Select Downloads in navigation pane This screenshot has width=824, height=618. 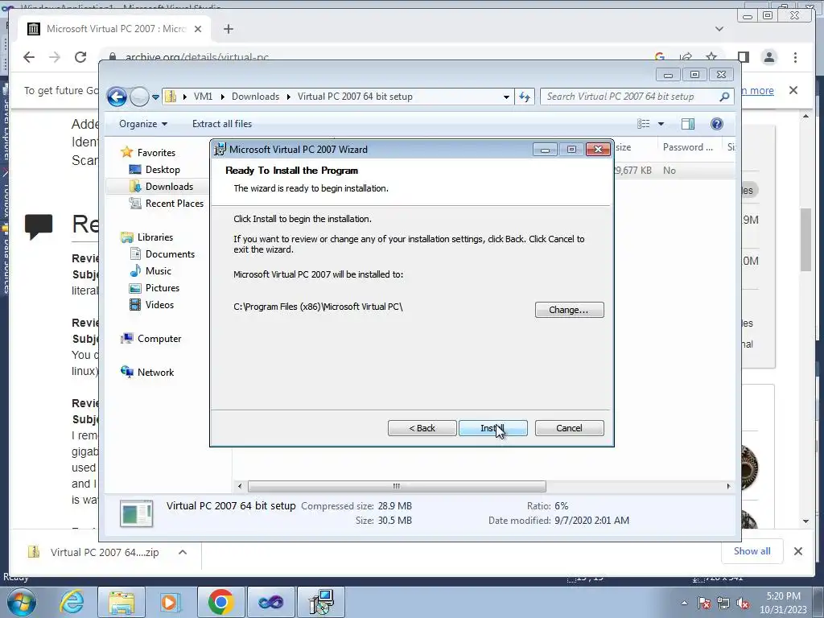169,187
